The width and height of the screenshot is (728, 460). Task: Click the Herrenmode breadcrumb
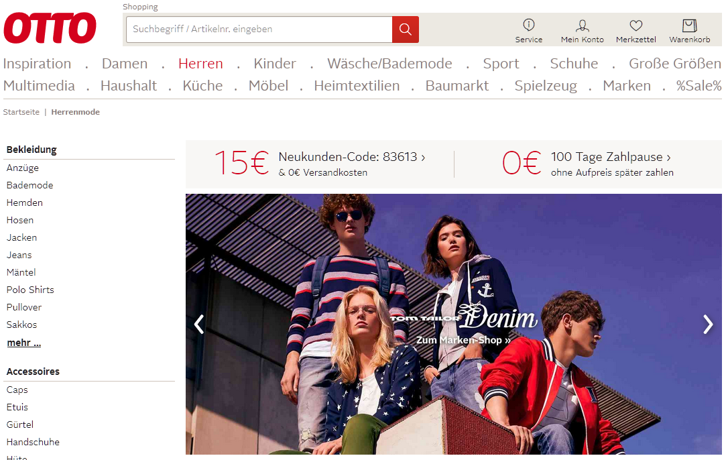[75, 112]
